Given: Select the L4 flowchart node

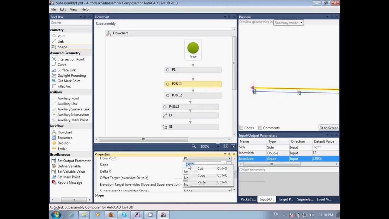Looking at the screenshot, I should pos(190,115).
